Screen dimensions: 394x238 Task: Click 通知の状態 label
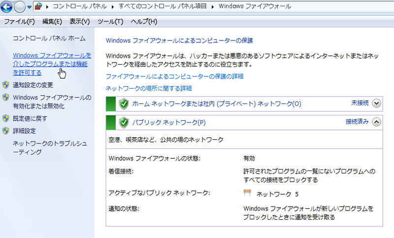click(124, 209)
